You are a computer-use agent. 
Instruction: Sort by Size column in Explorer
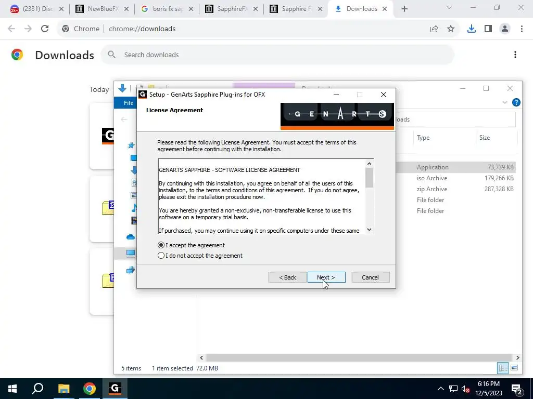[x=485, y=137]
